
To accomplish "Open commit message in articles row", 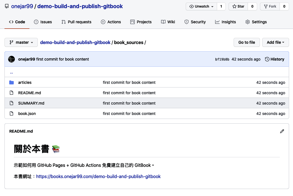I will (x=129, y=82).
